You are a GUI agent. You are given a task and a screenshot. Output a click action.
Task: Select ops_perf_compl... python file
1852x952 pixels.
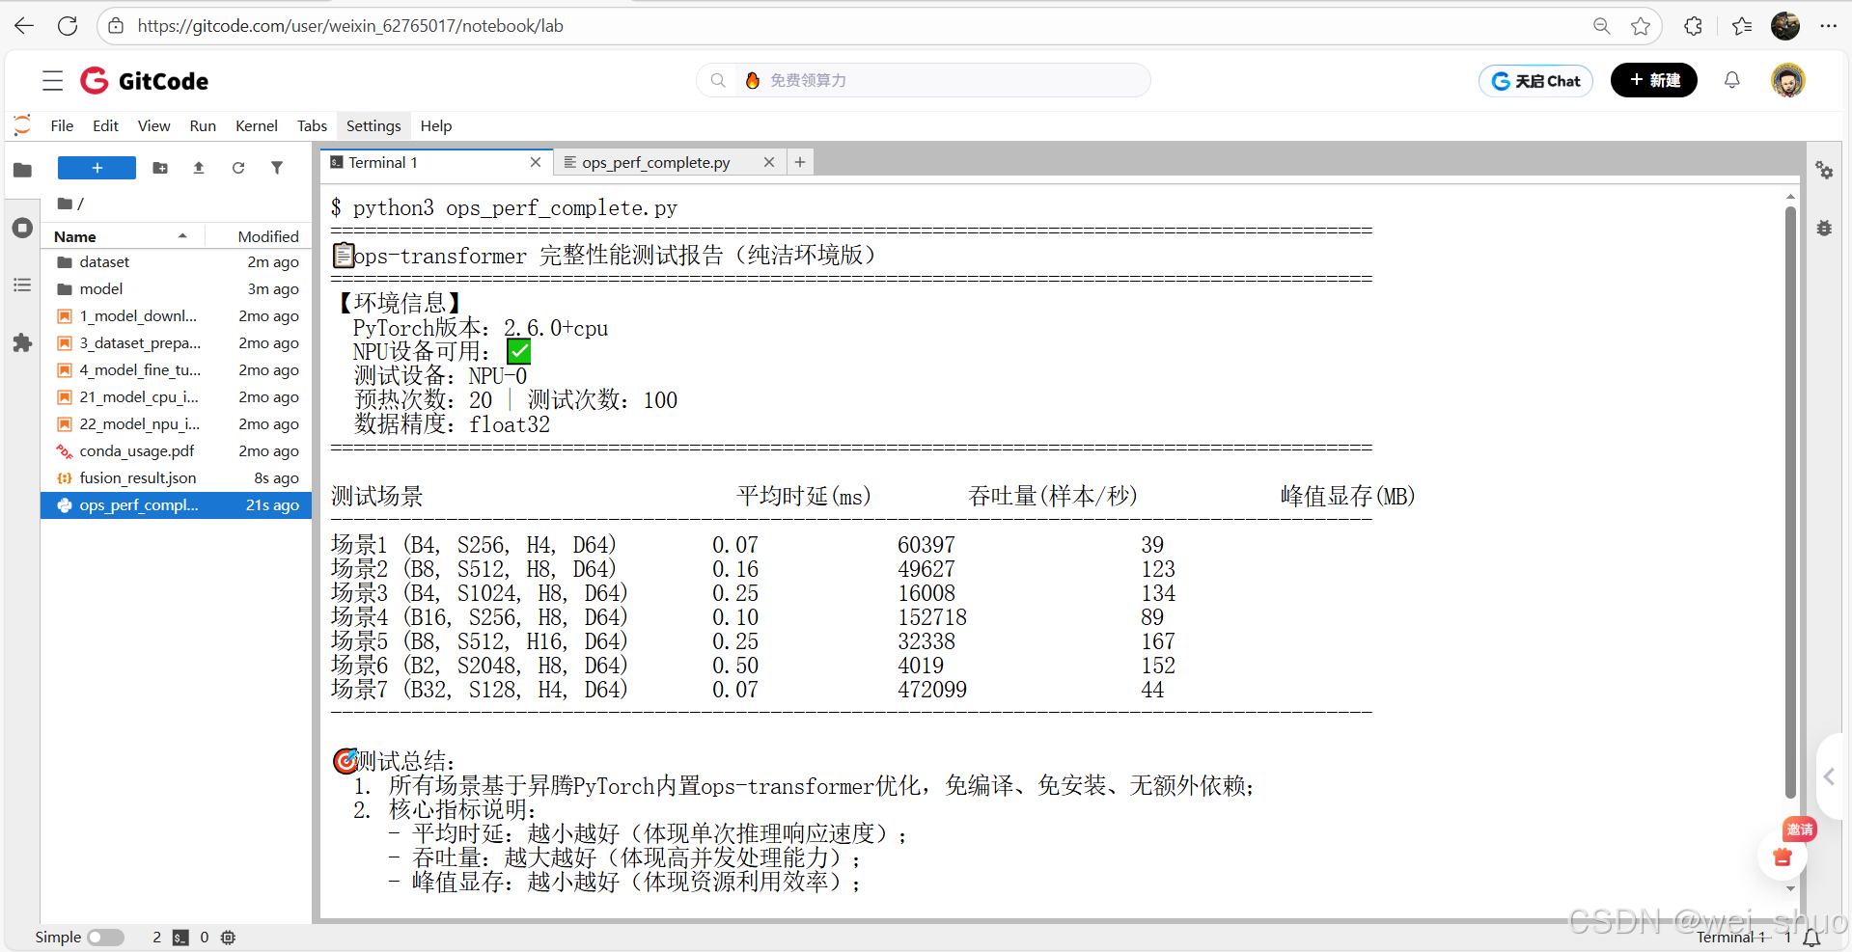[x=176, y=505]
